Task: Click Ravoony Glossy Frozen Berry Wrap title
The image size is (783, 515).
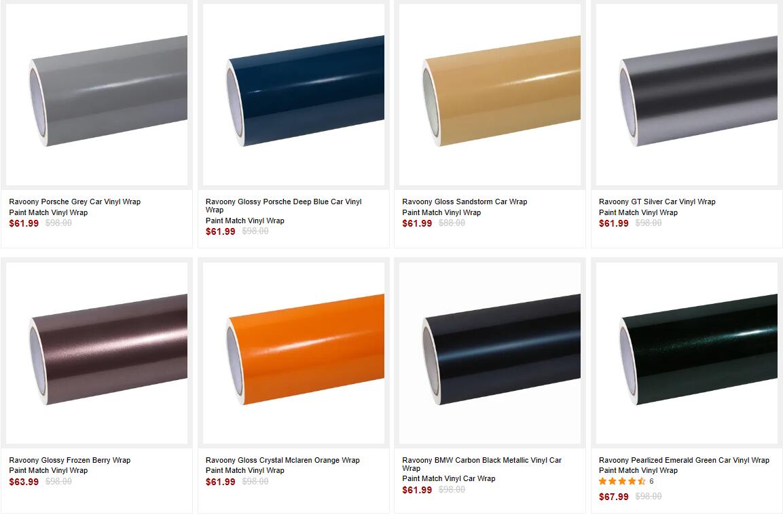Action: (70, 460)
